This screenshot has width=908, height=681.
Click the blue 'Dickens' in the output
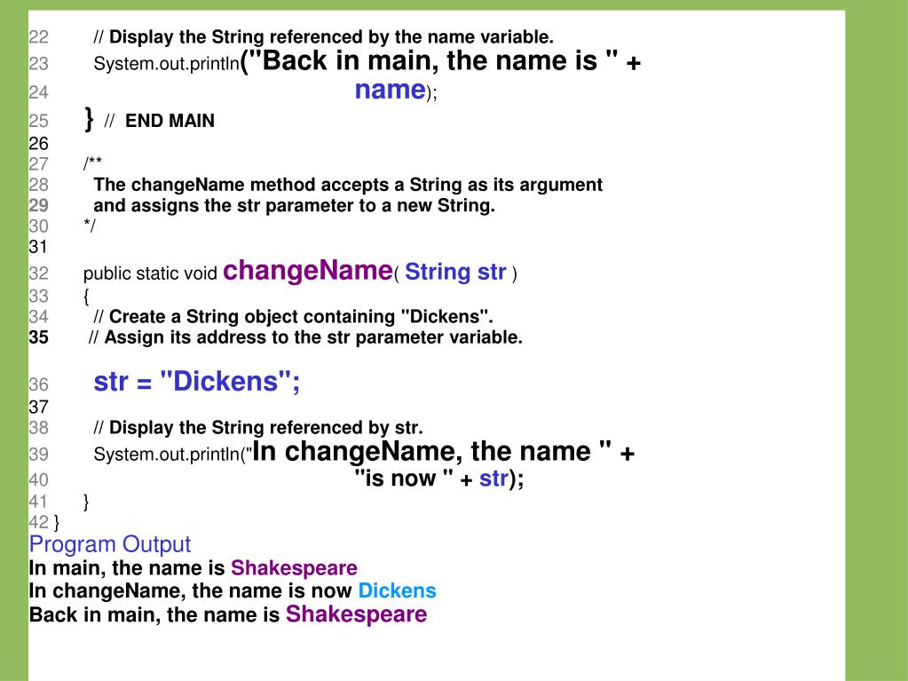[x=398, y=591]
